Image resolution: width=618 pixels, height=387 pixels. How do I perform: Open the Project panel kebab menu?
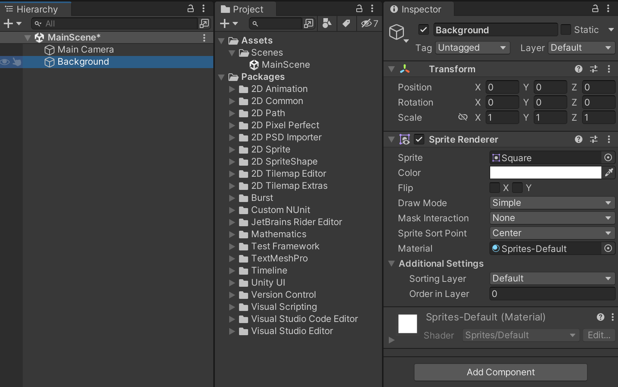[x=372, y=8]
